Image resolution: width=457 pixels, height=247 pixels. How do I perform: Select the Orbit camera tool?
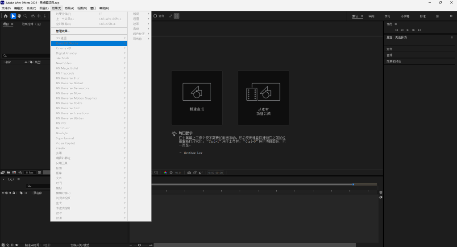(x=33, y=16)
